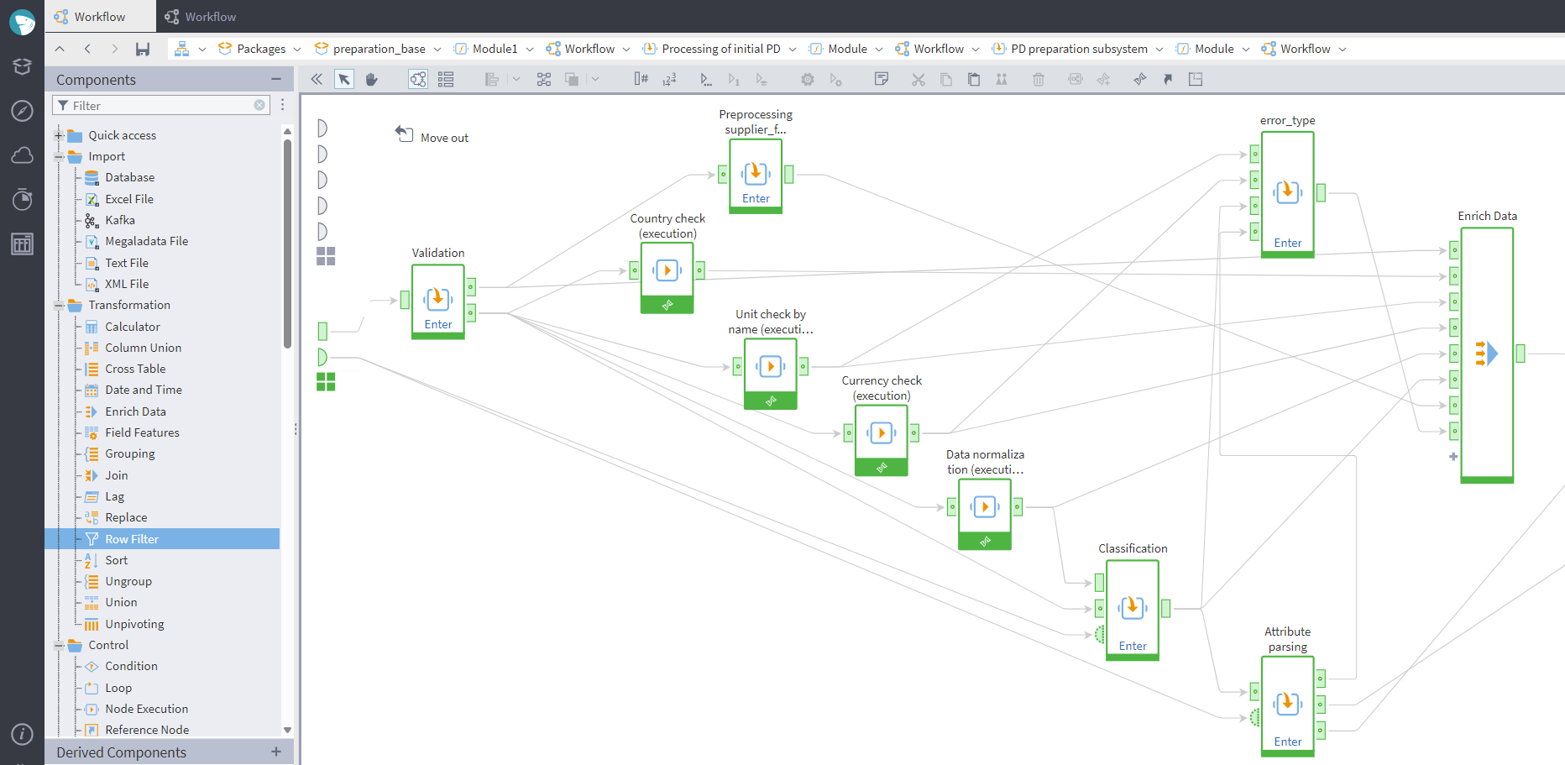Screen dimensions: 1565x765
Task: Click the add note toolbar icon
Action: pyautogui.click(x=881, y=79)
